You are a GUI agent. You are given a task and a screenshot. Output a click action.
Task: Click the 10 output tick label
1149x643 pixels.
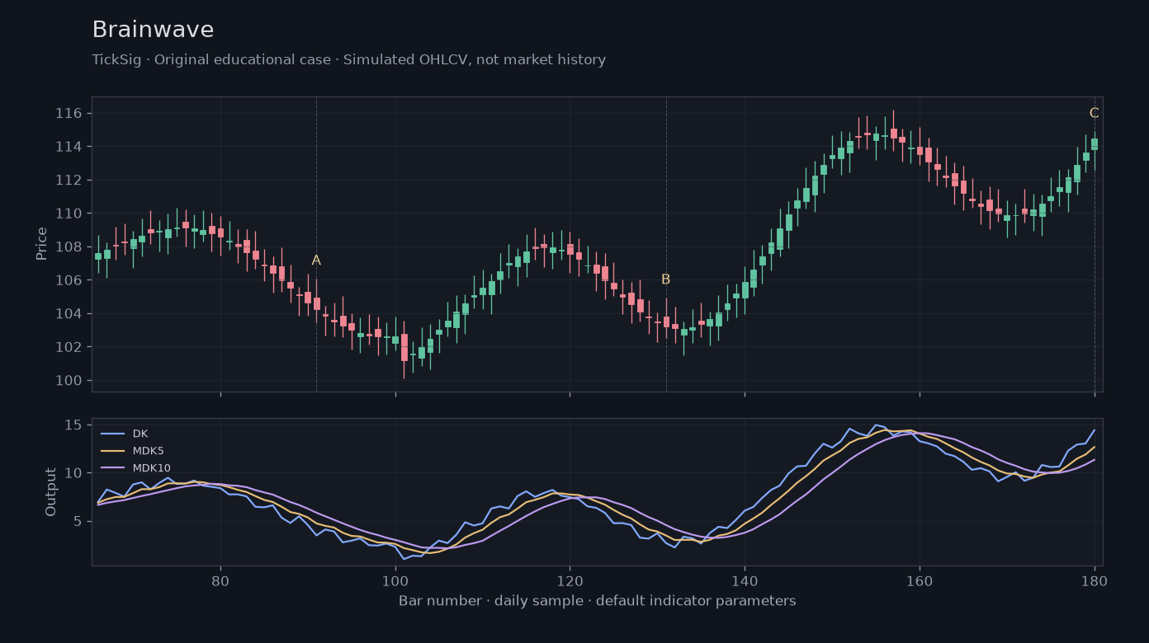73,473
